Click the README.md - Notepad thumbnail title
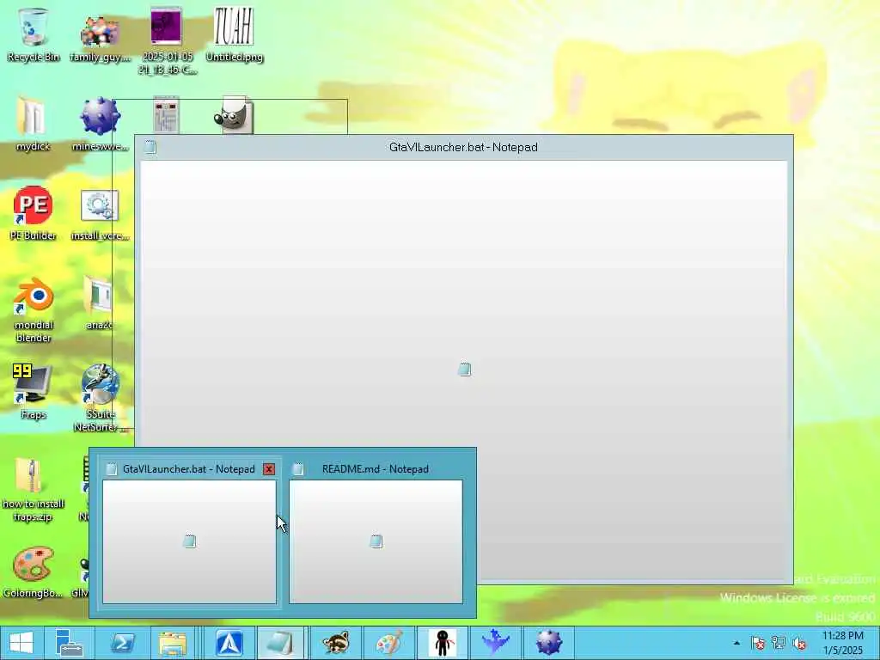This screenshot has height=660, width=880. [376, 469]
